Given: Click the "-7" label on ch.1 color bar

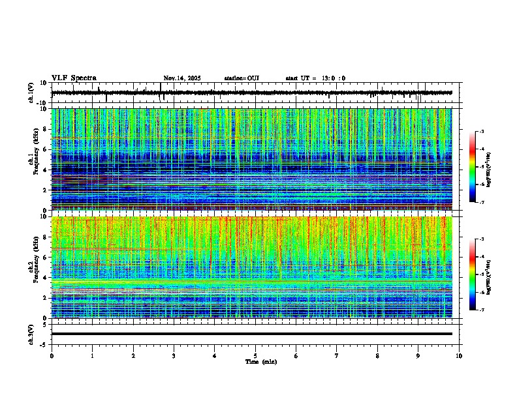Looking at the screenshot, I should coord(481,202).
